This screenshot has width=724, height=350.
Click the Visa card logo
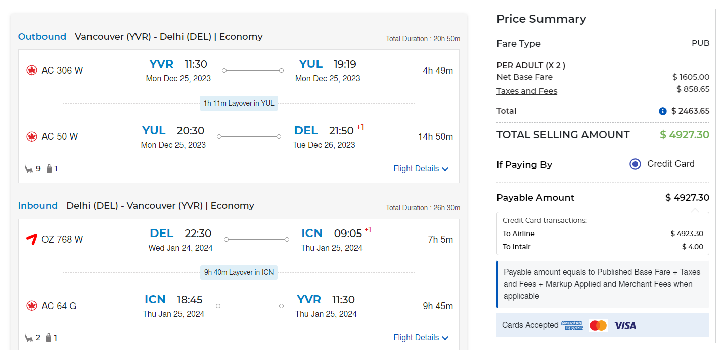625,325
